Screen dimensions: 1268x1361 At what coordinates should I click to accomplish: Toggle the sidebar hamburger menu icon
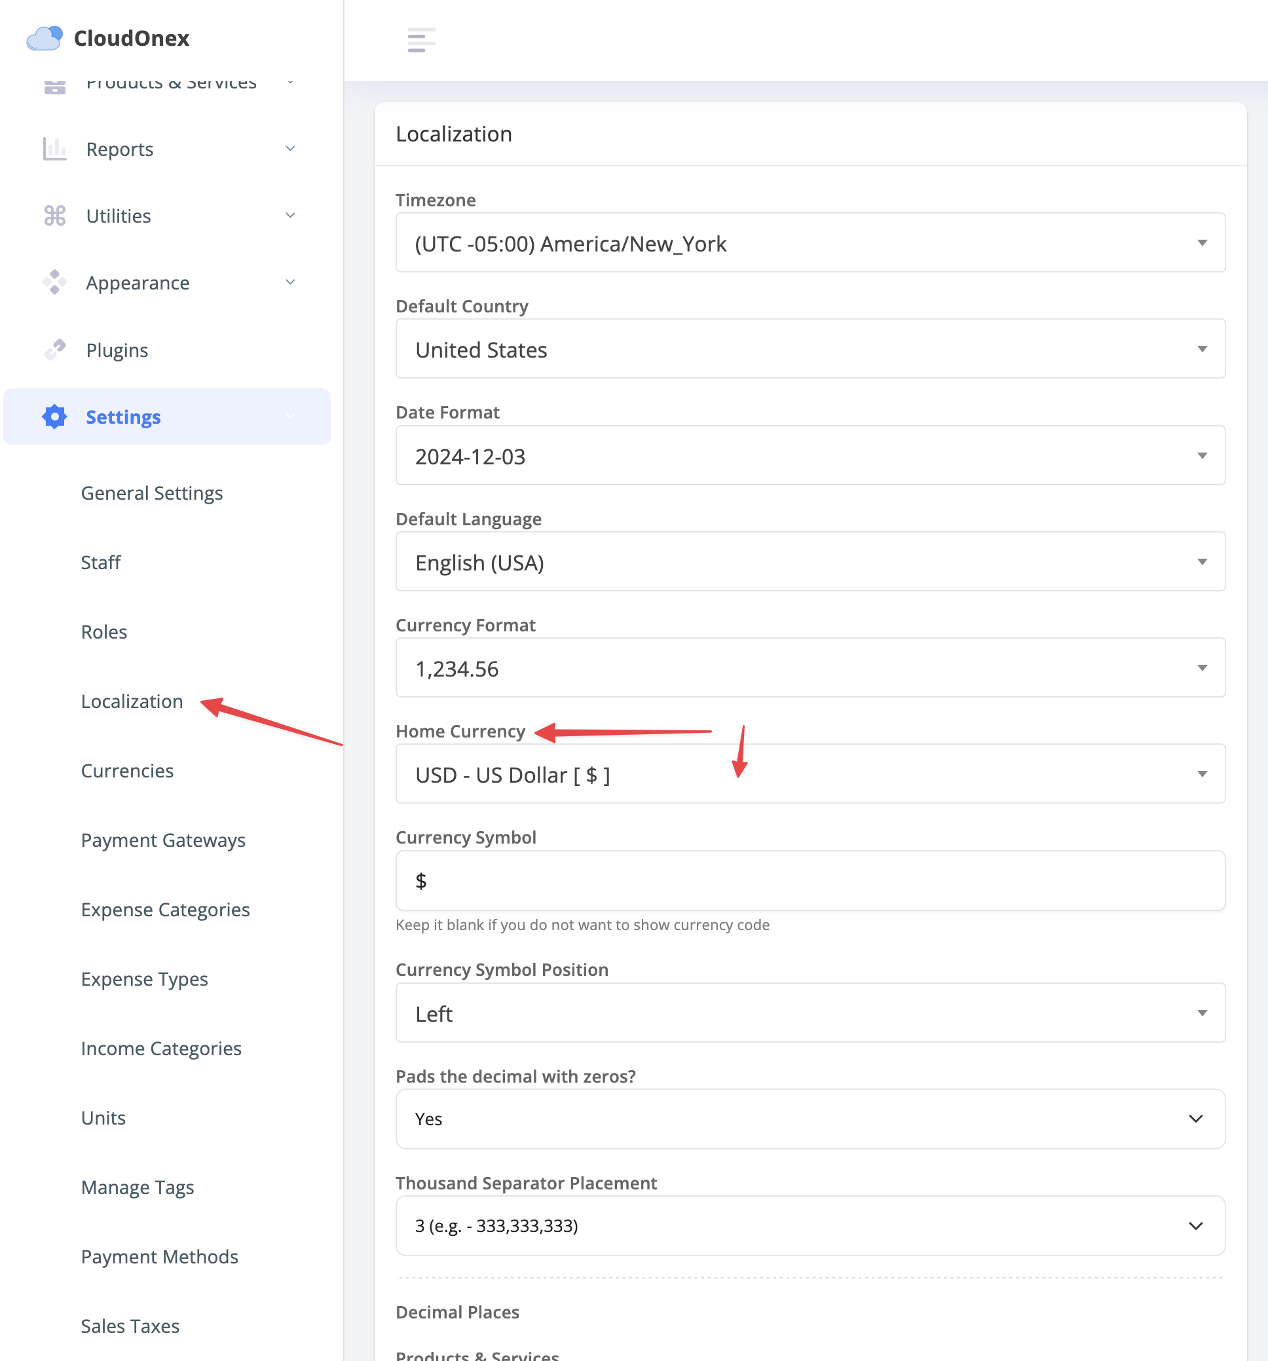tap(421, 41)
